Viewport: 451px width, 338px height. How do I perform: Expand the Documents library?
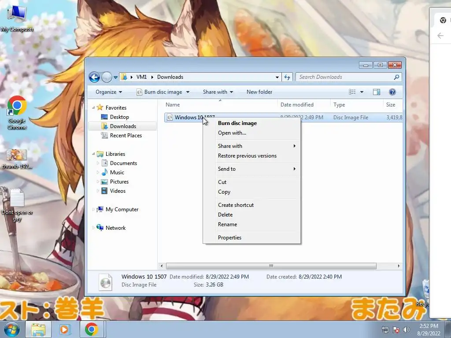(x=98, y=163)
